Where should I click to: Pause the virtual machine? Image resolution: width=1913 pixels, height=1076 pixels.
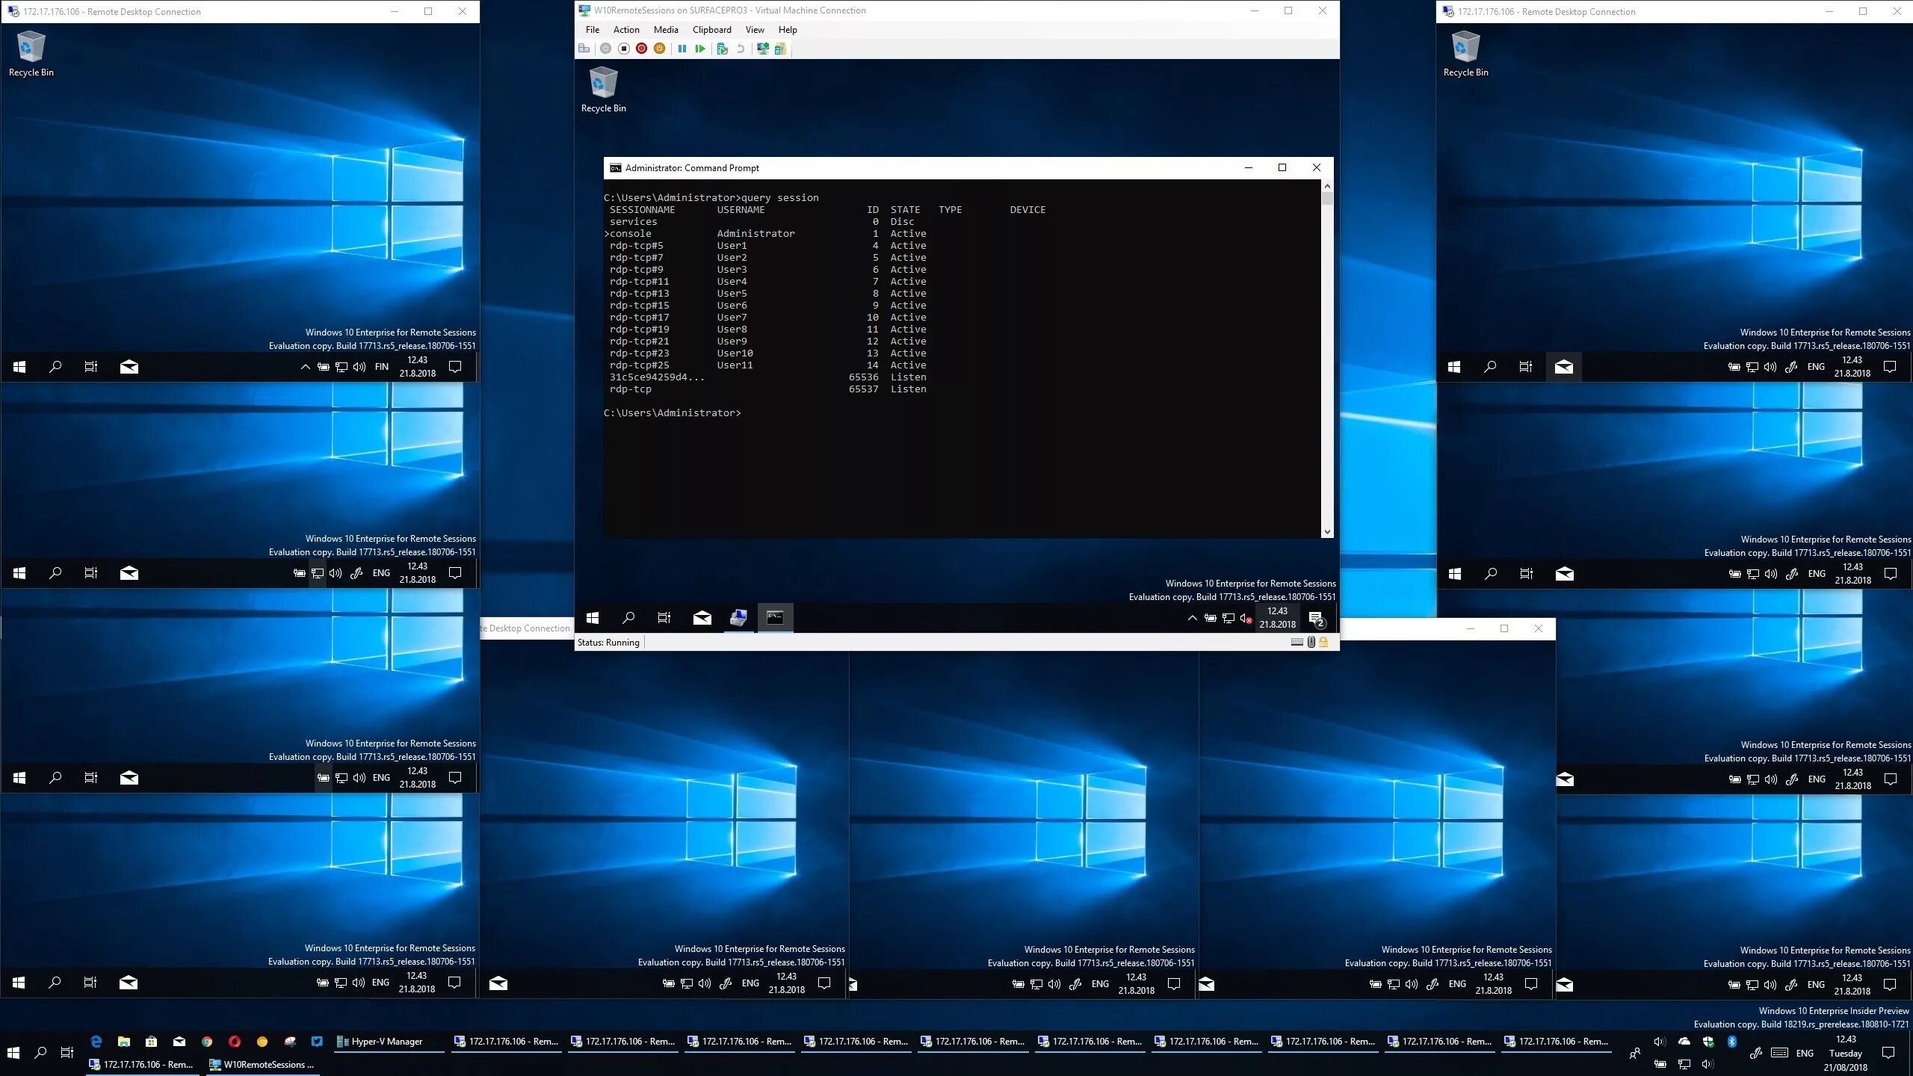click(682, 49)
